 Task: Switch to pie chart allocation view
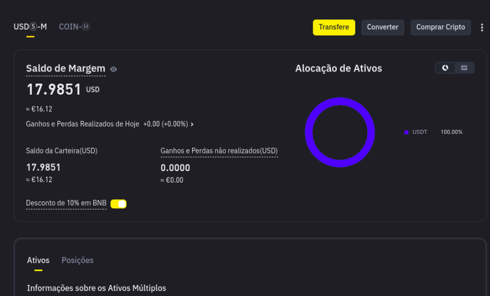[445, 68]
